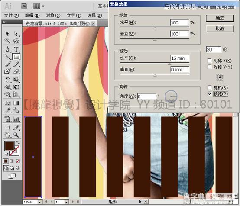Select the Hand tool
240x206 pixels.
7,135
